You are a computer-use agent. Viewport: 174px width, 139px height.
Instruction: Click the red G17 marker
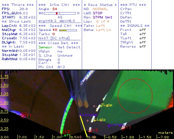[x=127, y=128]
